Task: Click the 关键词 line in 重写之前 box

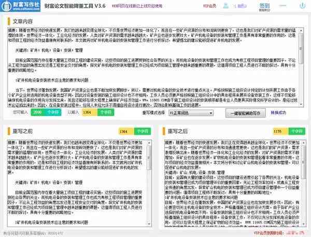Action: 49,182
